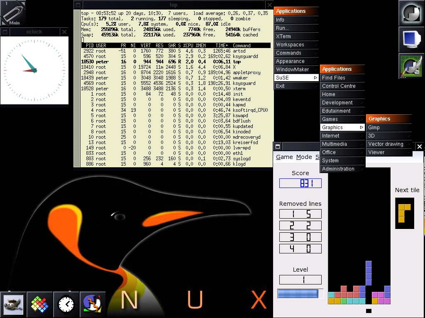Screen dimensions: 425x318
Task: Click the Command column header in top
Action: coord(242,46)
